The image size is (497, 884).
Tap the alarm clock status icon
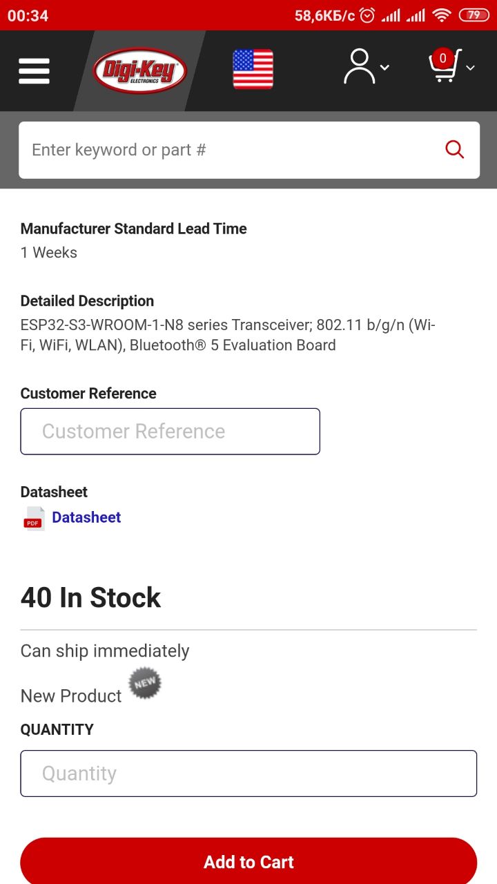[x=367, y=15]
